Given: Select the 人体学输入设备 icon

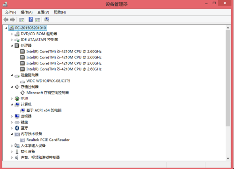Looking at the screenshot, I should tap(17, 146).
